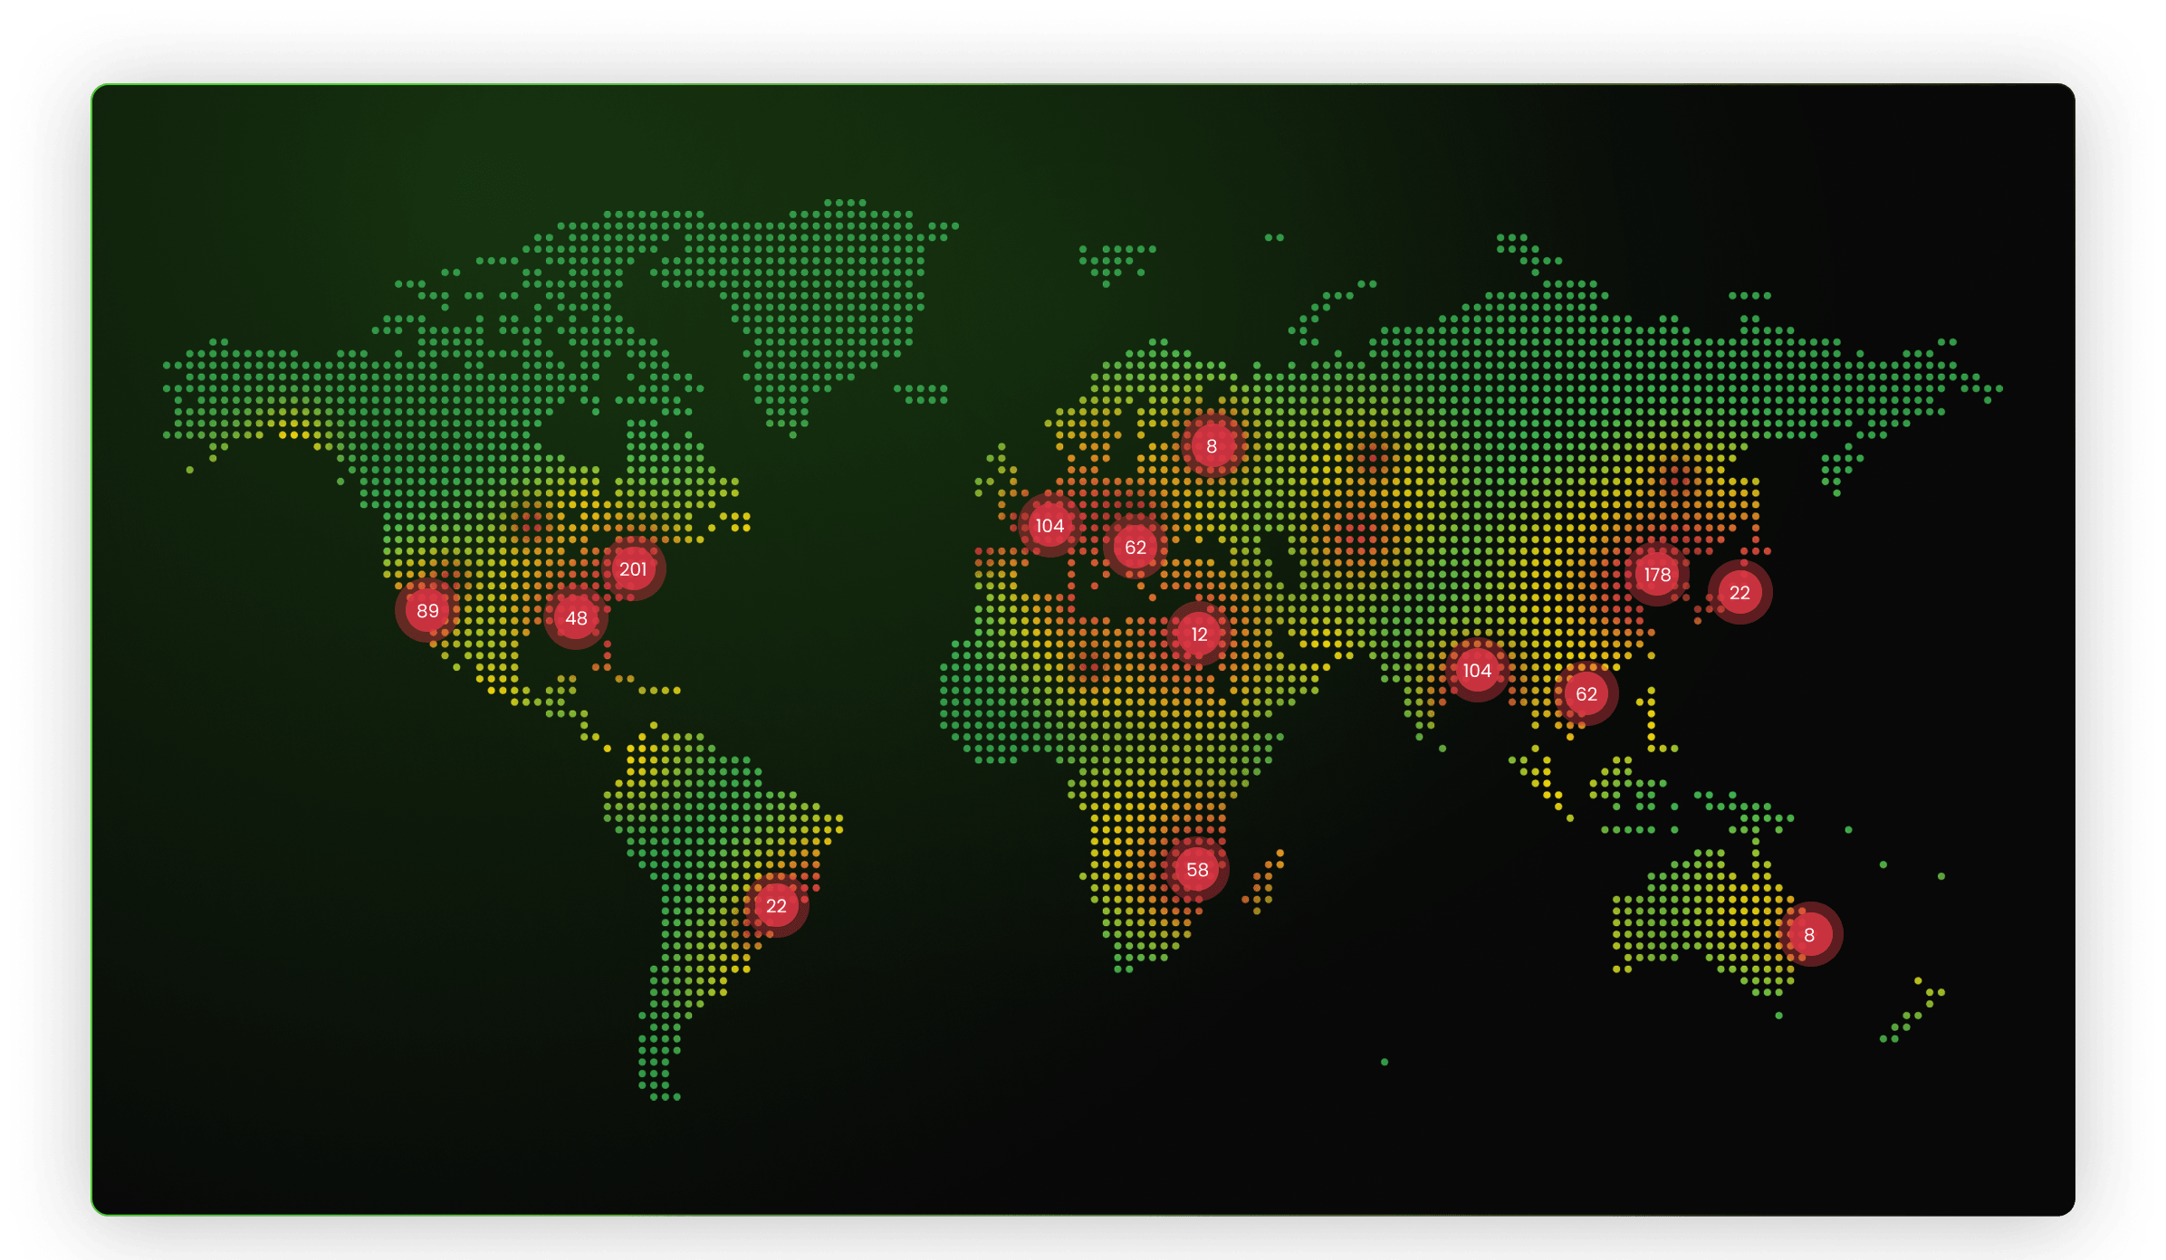Select the 104 marker over the United Kingdom
The image size is (2166, 1260).
1049,526
